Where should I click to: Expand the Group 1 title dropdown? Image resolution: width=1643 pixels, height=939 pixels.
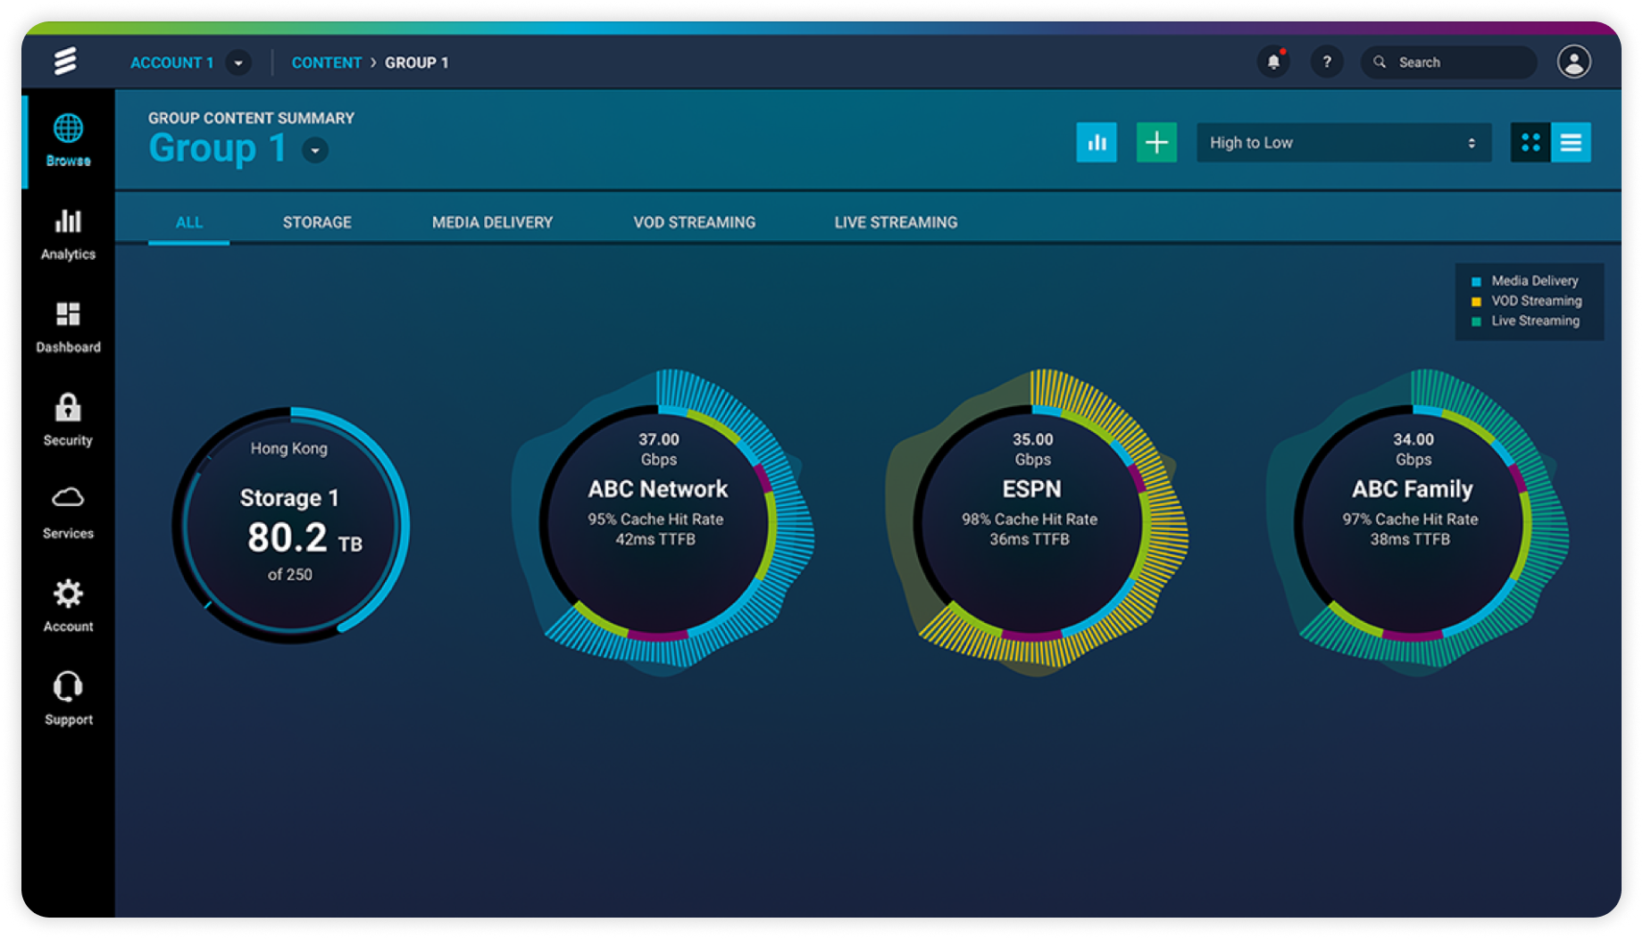(314, 150)
